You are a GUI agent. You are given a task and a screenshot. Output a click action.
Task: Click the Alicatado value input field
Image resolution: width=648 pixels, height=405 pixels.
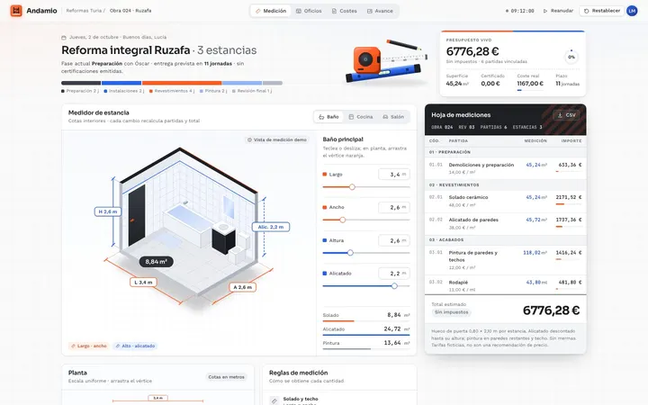[394, 274]
